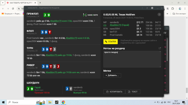Open Chrome extensions puzzle icon
The height and width of the screenshot is (105, 188).
click(172, 9)
